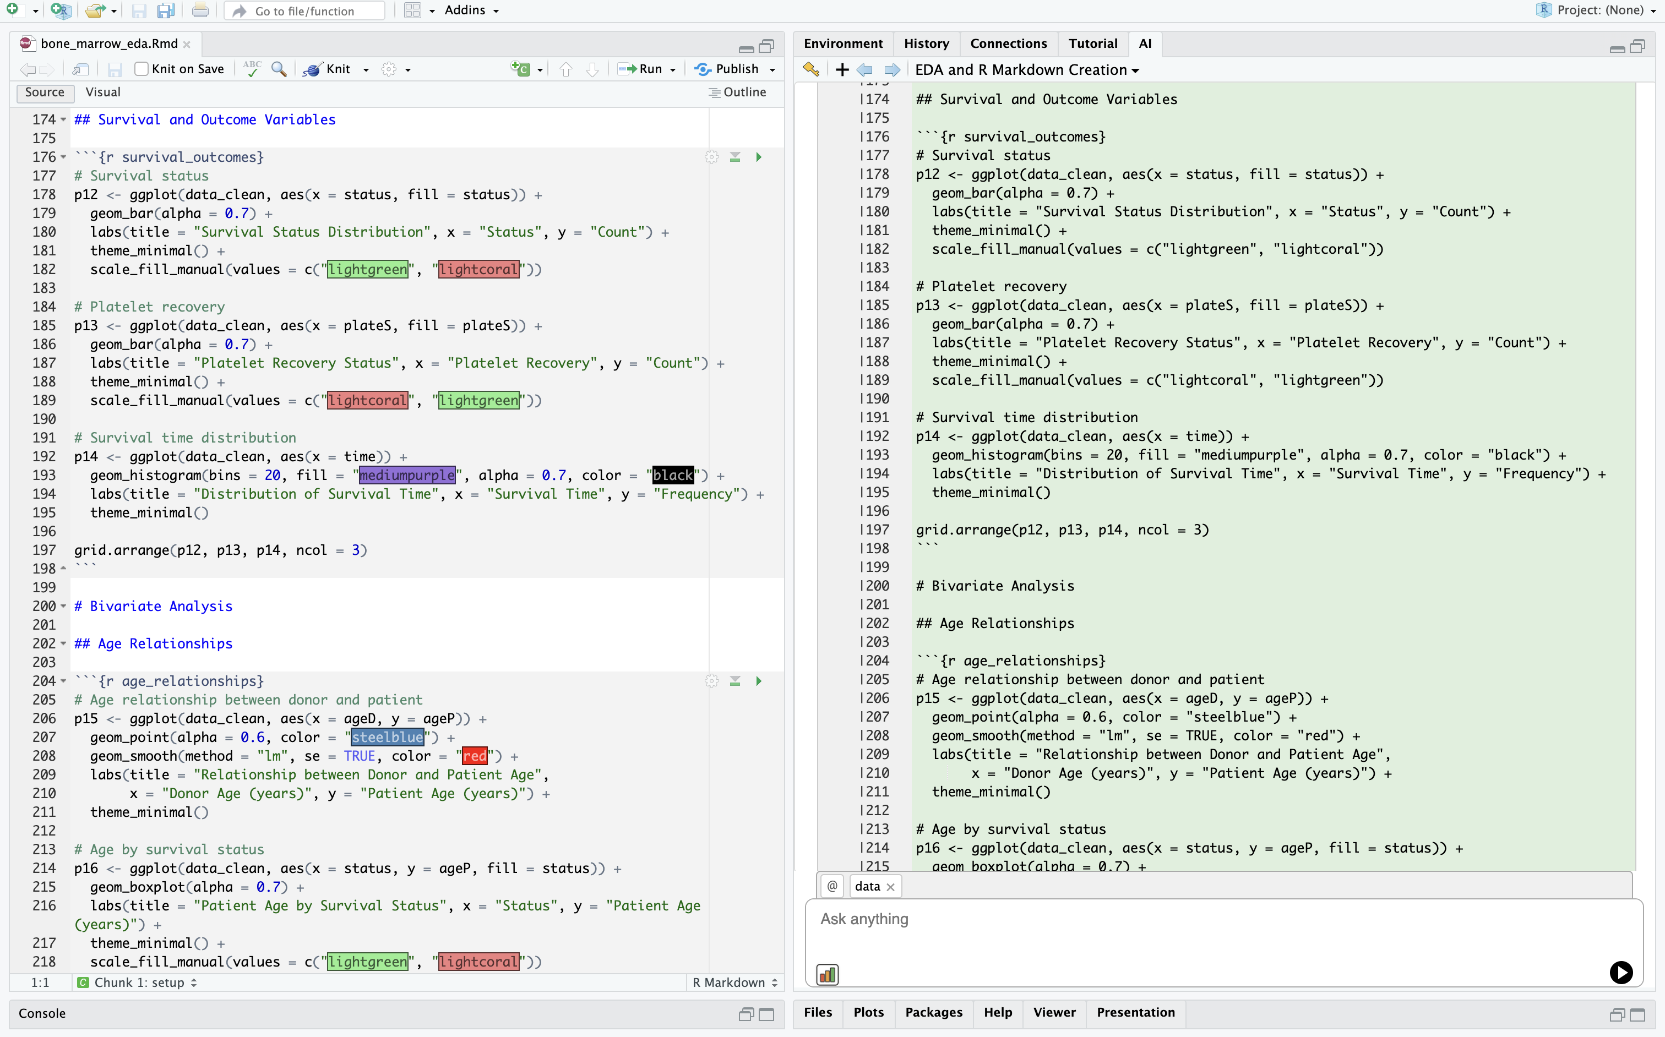Click the print icon in main toolbar
Viewport: 1665px width, 1037px height.
200,10
